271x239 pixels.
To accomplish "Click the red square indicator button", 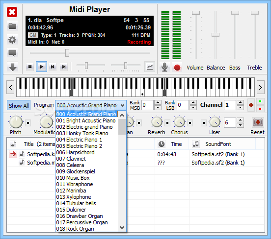I will pos(260,109).
